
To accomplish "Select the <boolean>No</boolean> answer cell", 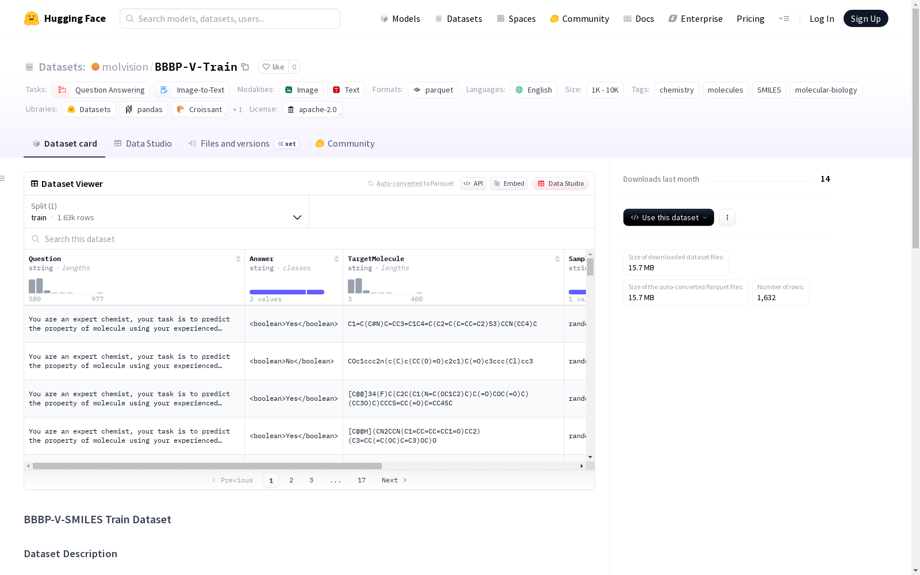I will [294, 361].
